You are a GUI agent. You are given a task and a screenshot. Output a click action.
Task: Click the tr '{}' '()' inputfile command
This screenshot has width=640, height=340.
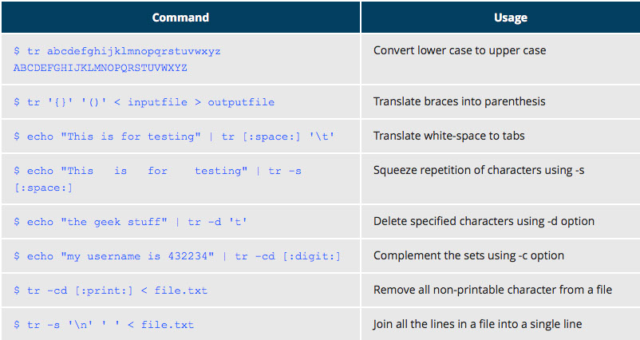click(x=144, y=102)
